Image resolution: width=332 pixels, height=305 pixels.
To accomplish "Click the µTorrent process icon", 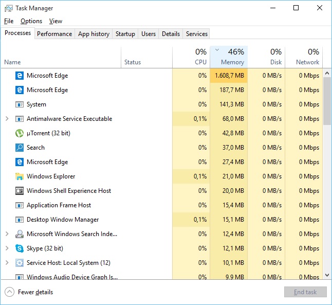I will click(x=20, y=133).
